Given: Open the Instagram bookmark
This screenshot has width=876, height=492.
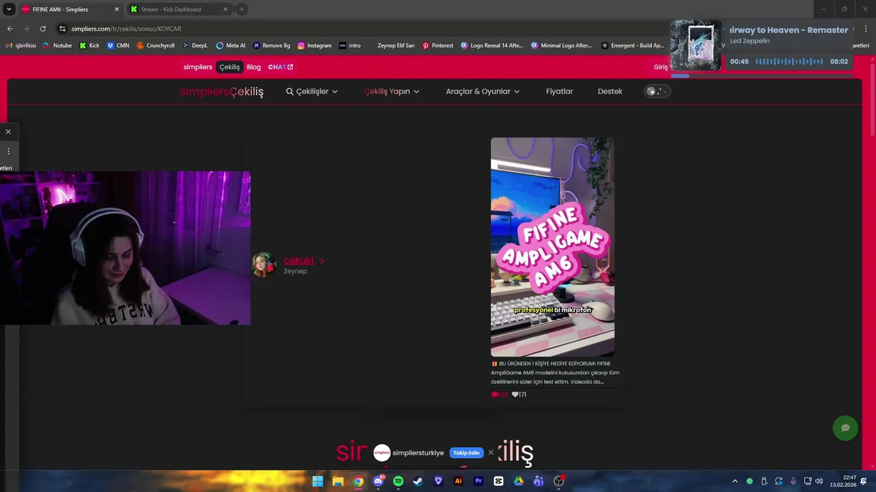Looking at the screenshot, I should (314, 46).
